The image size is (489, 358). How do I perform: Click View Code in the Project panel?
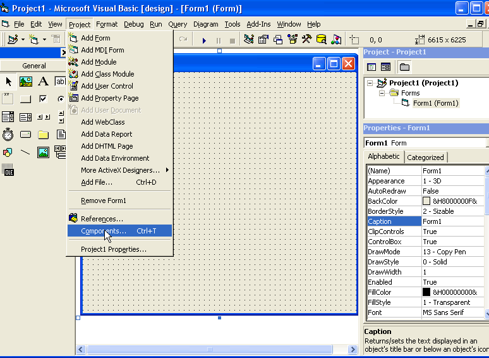[371, 67]
